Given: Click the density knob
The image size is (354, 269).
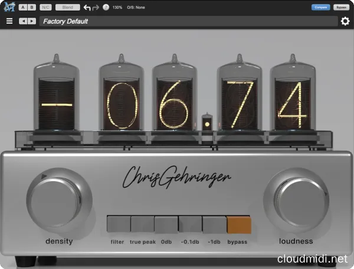Looking at the screenshot, I should coord(58,202).
